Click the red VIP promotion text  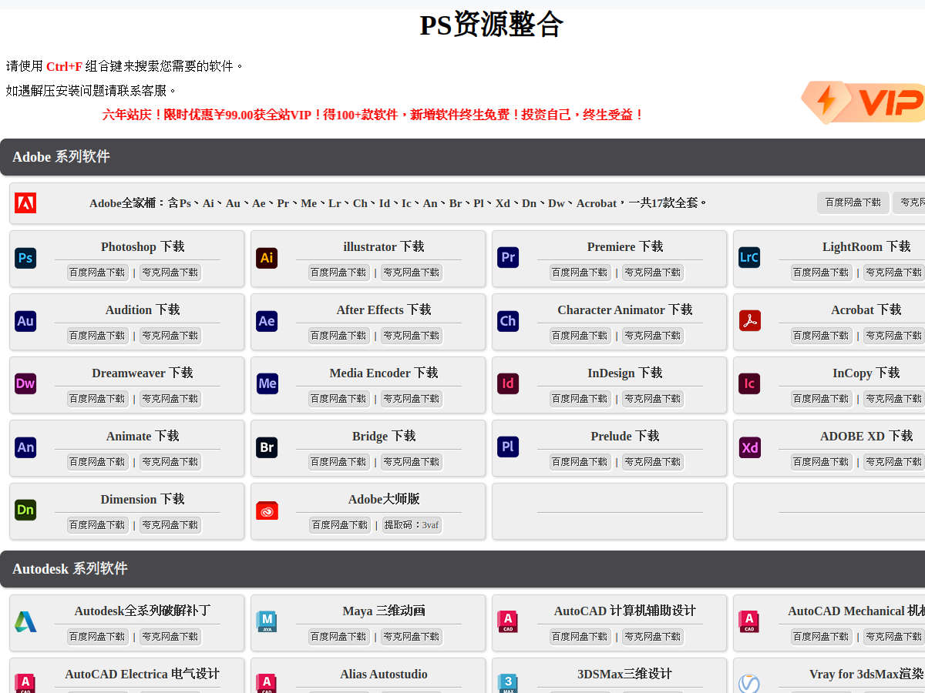click(x=373, y=115)
